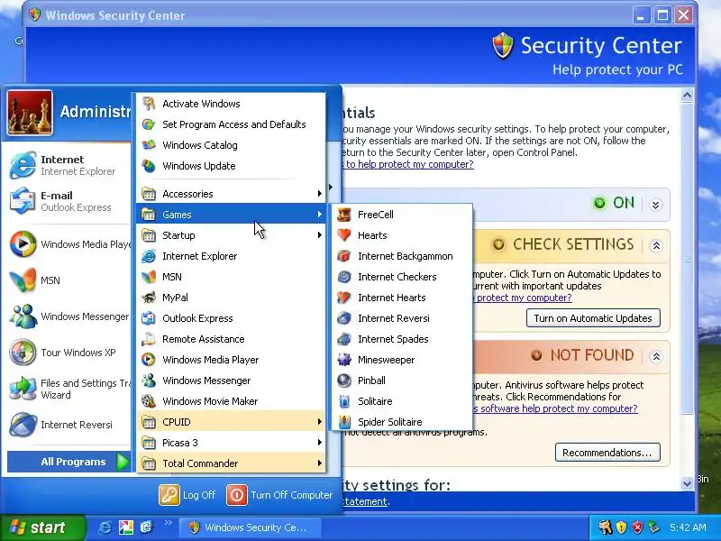Expand the Accessories submenu
721x541 pixels.
[x=231, y=194]
